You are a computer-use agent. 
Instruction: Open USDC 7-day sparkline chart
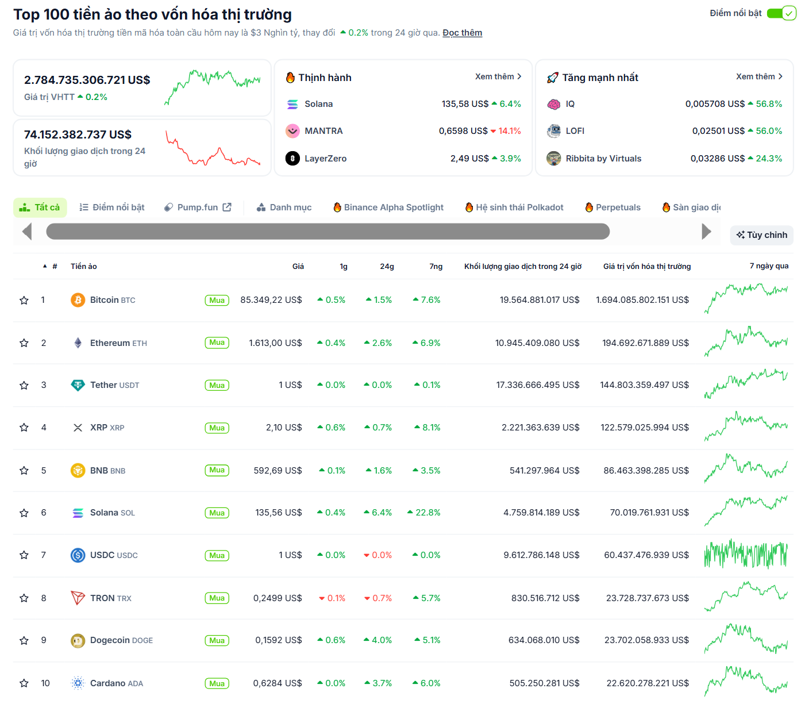(x=746, y=554)
